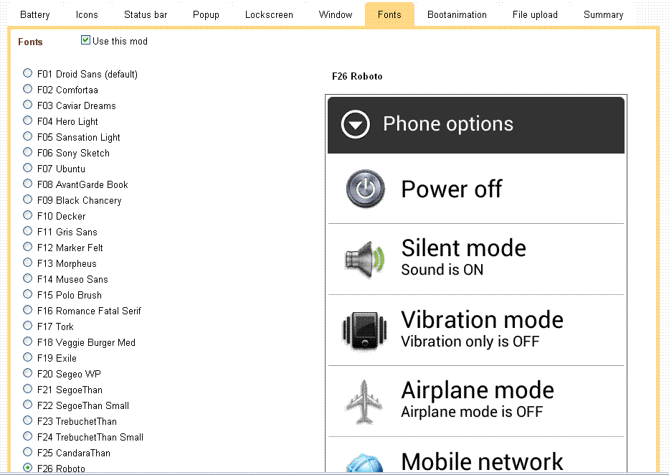Select F03 Caviar Dreams radio button
This screenshot has width=669, height=475.
pyautogui.click(x=28, y=105)
